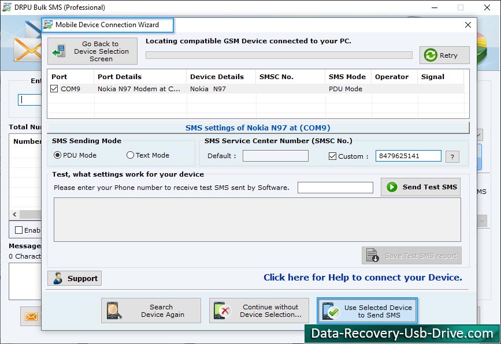Image resolution: width=501 pixels, height=344 pixels.
Task: Select Text Mode radio button
Action: click(130, 155)
